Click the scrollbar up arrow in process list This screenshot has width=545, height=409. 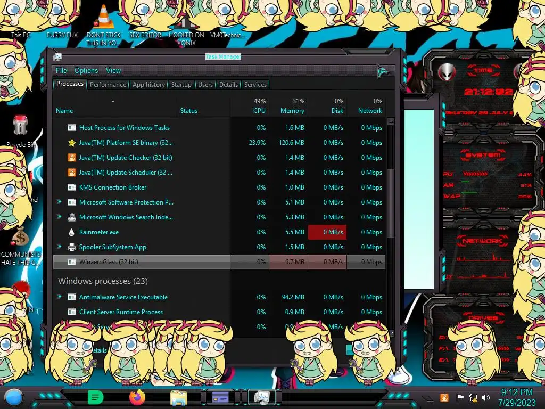391,122
